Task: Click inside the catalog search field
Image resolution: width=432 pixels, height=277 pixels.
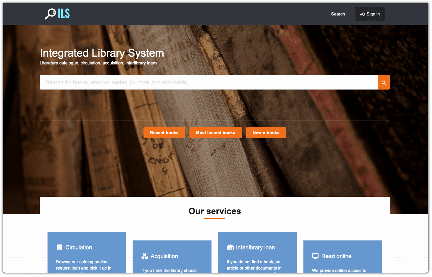Action: point(208,82)
